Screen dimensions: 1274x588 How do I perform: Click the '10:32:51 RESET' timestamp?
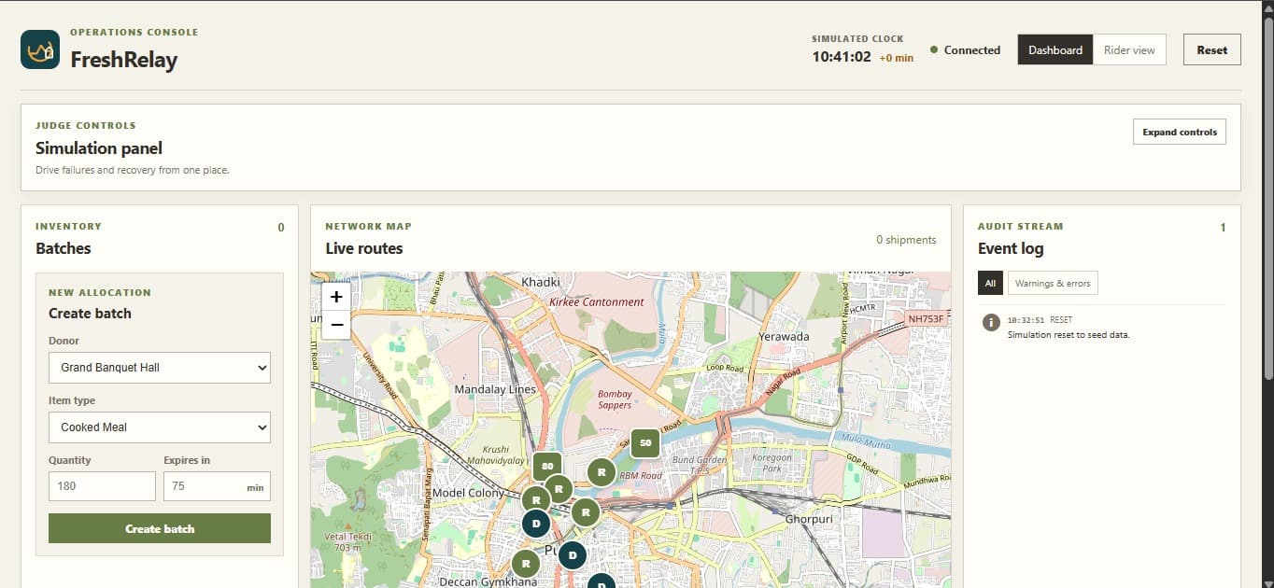pyautogui.click(x=1040, y=320)
